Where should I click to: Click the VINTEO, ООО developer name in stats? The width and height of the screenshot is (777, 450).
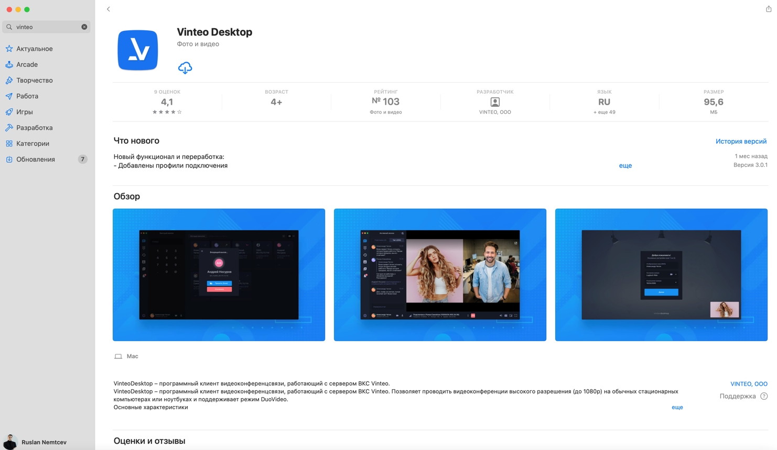pos(495,112)
